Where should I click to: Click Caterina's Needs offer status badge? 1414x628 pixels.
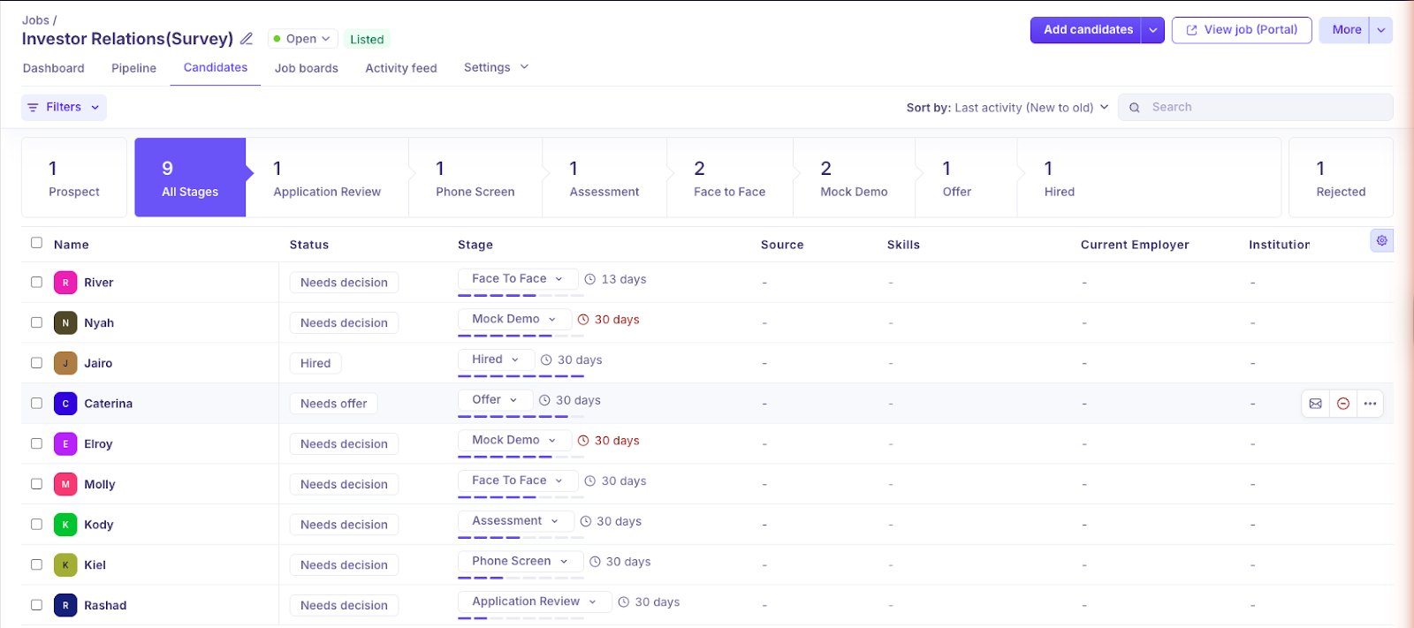click(334, 404)
